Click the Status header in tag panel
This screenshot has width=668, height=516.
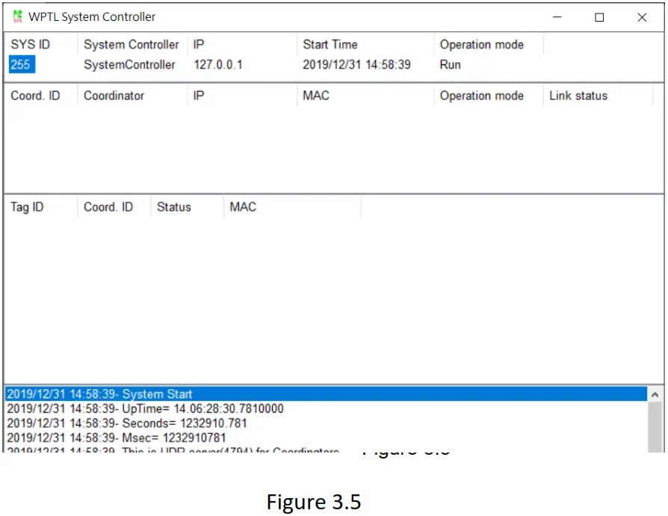pyautogui.click(x=174, y=206)
